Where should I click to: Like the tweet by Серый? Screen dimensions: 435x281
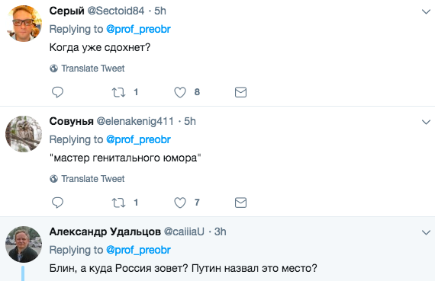[x=180, y=92]
